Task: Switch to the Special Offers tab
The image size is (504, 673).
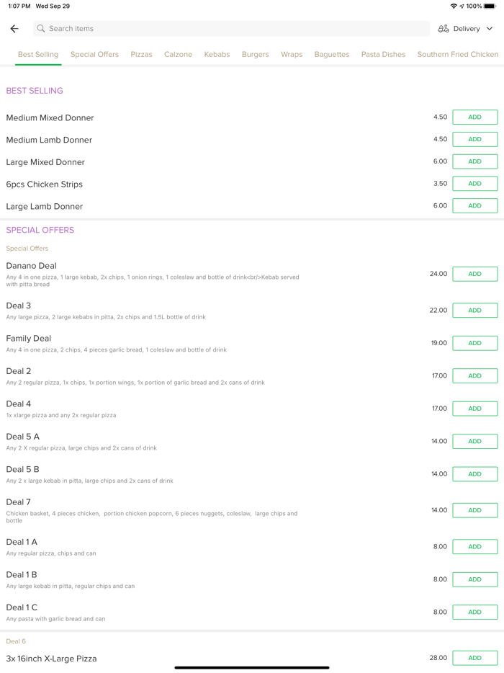Action: click(x=94, y=55)
